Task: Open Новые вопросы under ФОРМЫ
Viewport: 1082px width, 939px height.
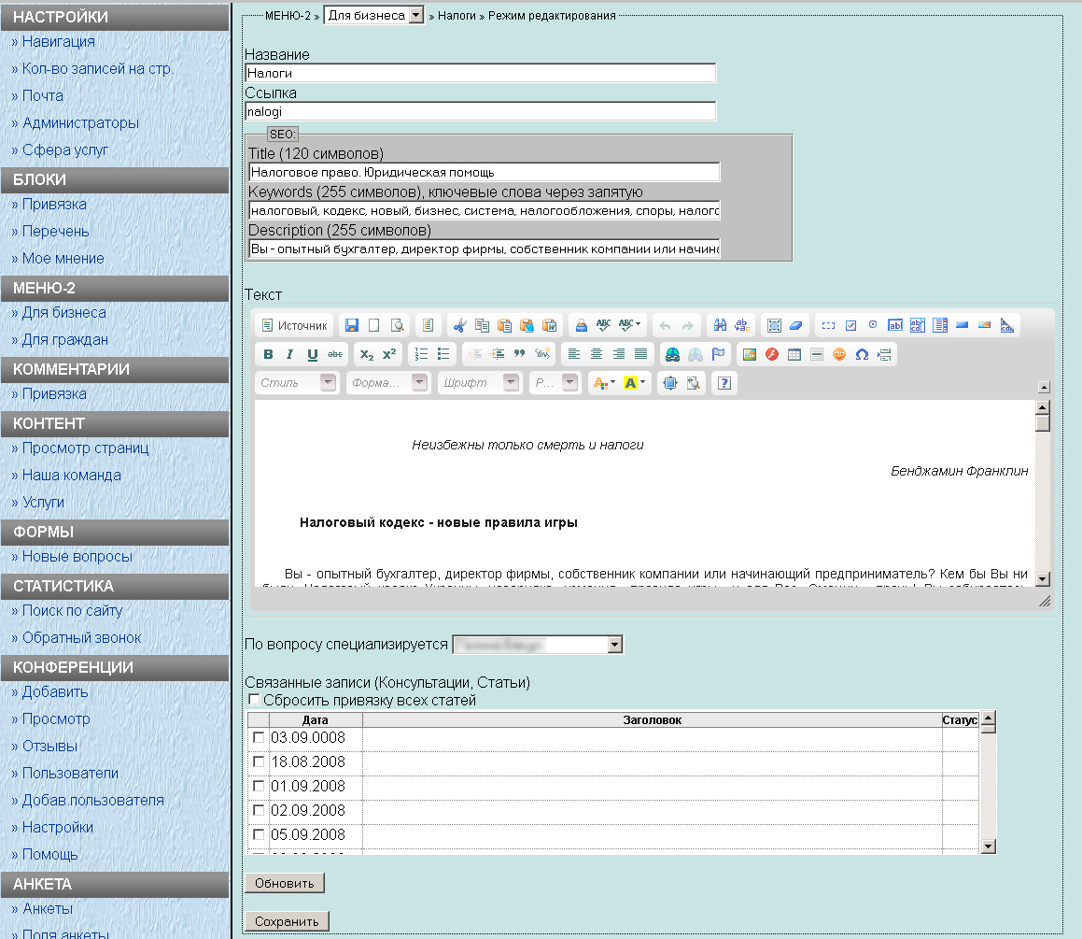Action: 77,557
